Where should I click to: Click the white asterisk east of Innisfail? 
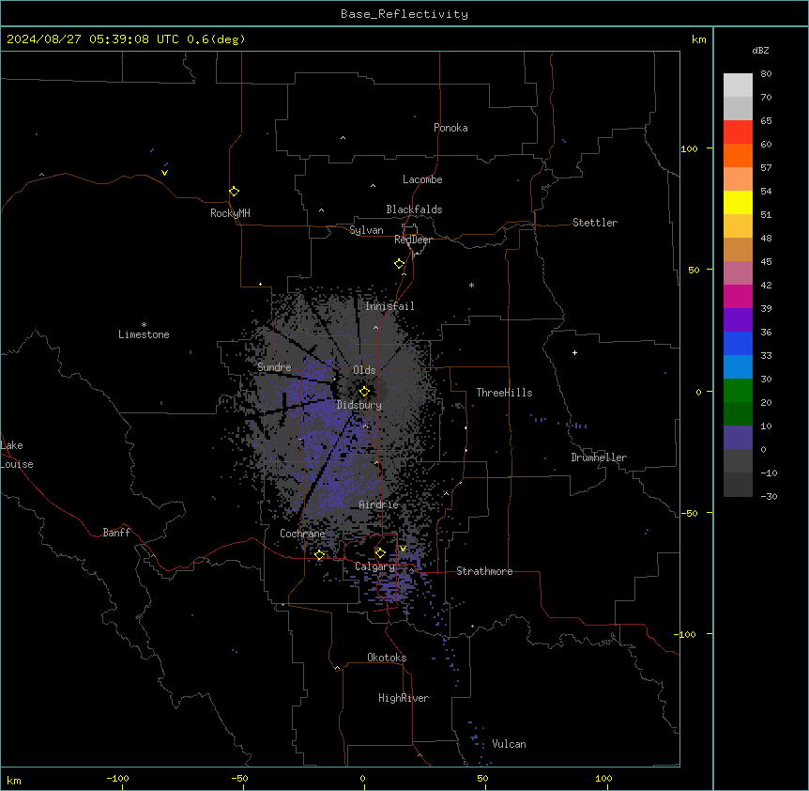[471, 285]
